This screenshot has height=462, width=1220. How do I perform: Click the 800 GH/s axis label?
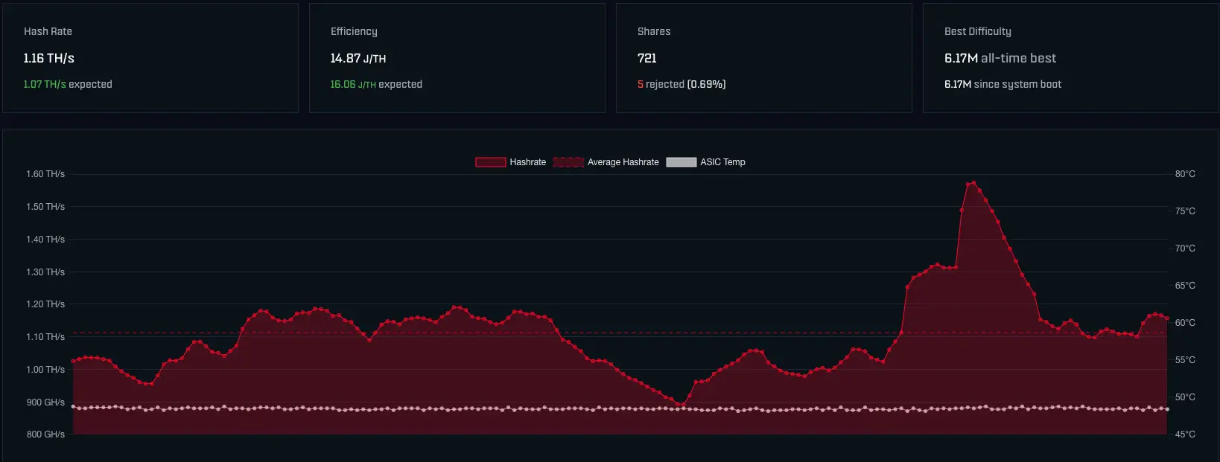coord(45,434)
